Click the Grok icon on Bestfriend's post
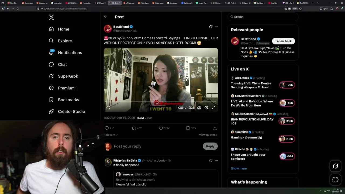Viewport: 345px width, 194px height. pyautogui.click(x=211, y=27)
